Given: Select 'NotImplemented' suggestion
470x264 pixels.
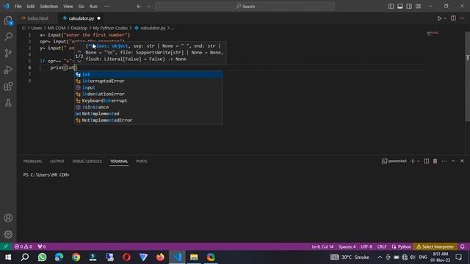Looking at the screenshot, I should pyautogui.click(x=148, y=114).
